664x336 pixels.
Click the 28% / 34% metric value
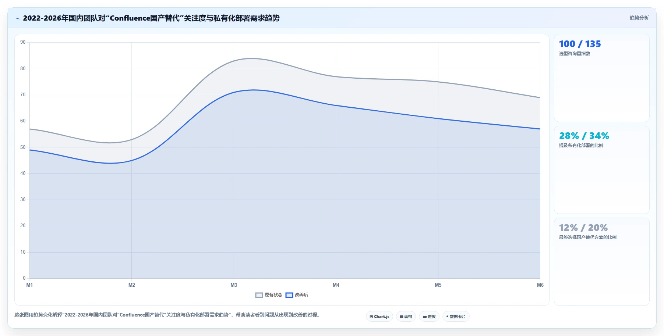584,136
